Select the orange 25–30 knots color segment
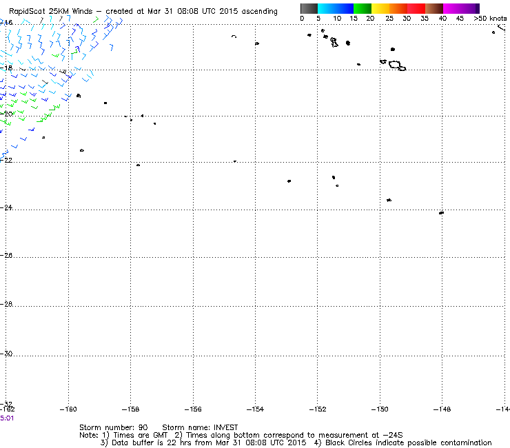This screenshot has width=510, height=448. 398,8
